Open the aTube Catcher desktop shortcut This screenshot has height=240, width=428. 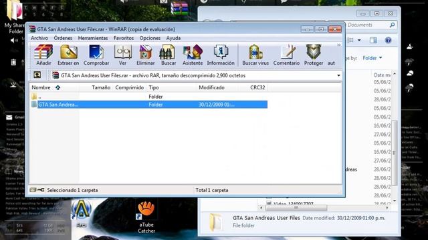click(x=146, y=217)
